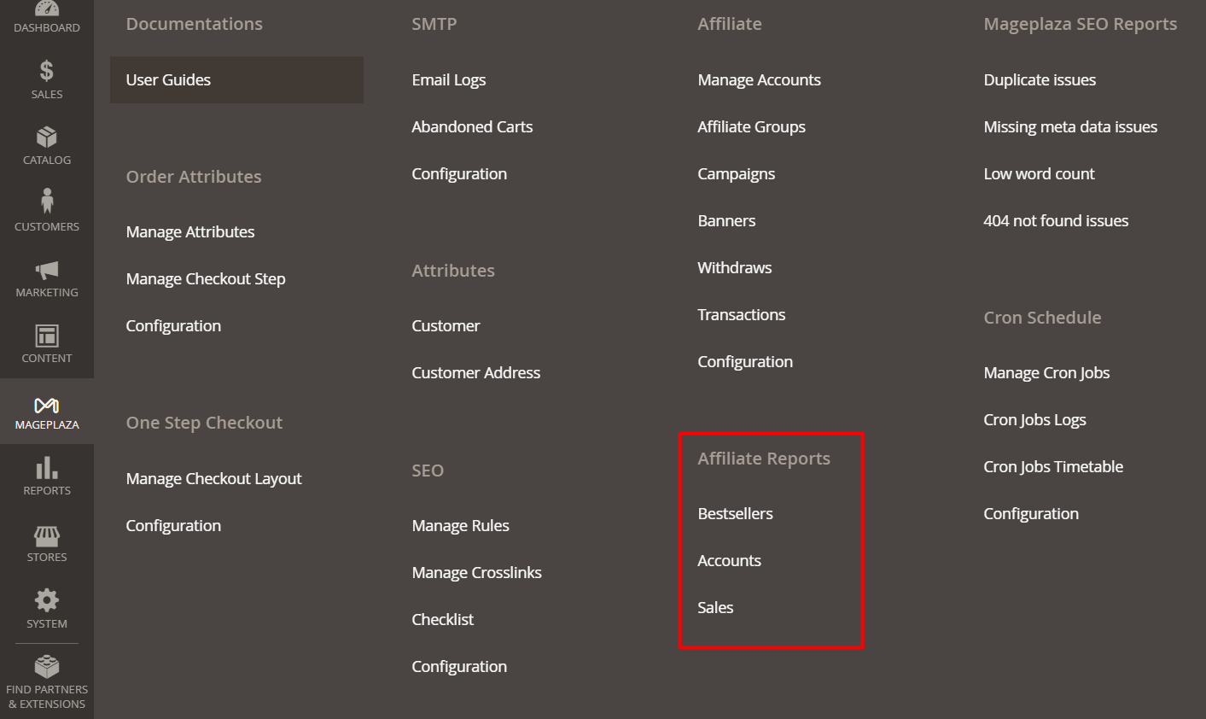Image resolution: width=1206 pixels, height=719 pixels.
Task: Open Email Logs under SMTP
Action: click(448, 80)
